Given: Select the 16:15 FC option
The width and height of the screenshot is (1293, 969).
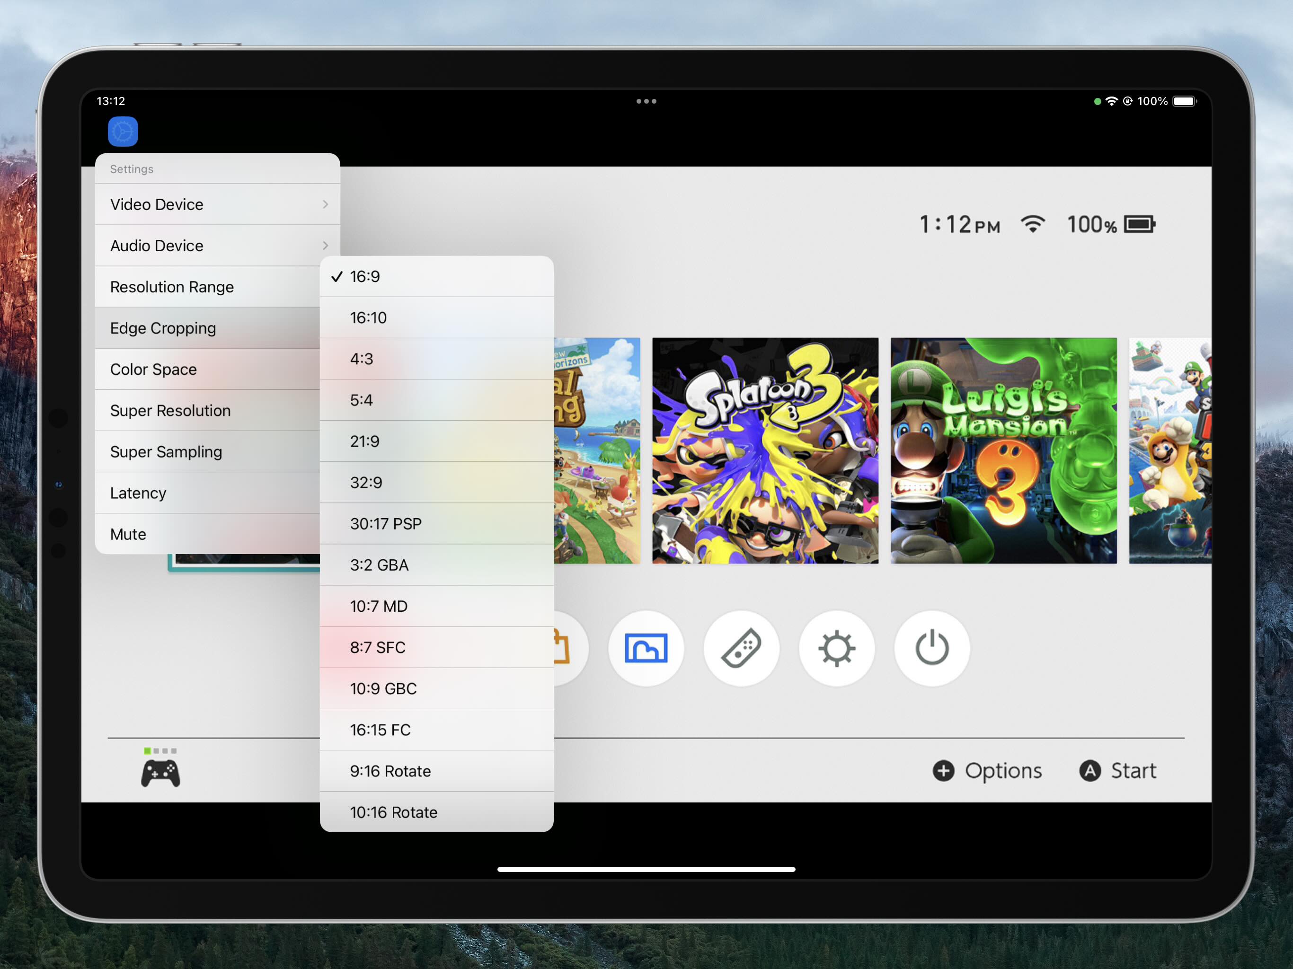Looking at the screenshot, I should click(437, 730).
